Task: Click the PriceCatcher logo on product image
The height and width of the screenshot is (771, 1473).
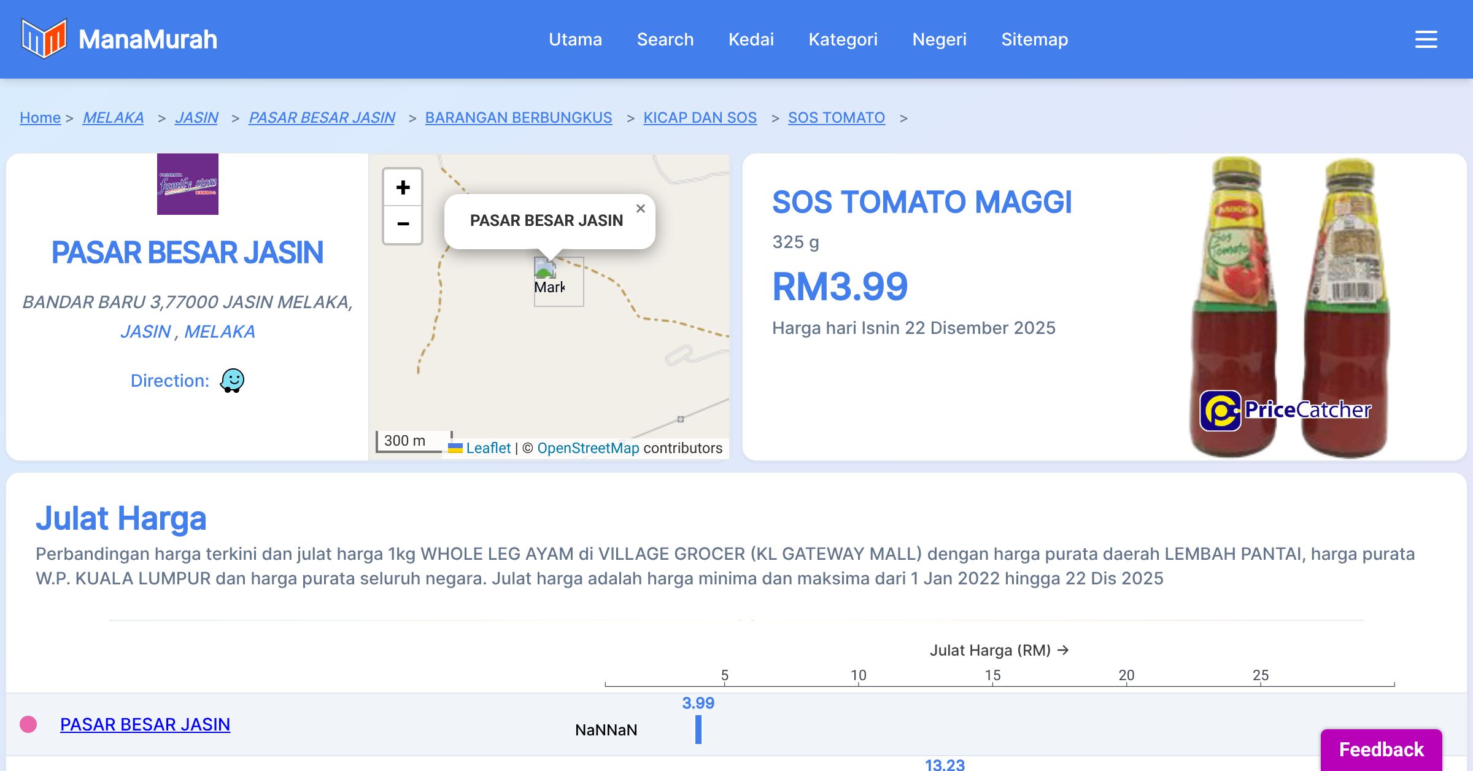Action: 1285,410
